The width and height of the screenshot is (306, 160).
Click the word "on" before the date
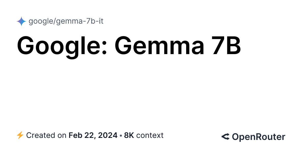point(62,135)
